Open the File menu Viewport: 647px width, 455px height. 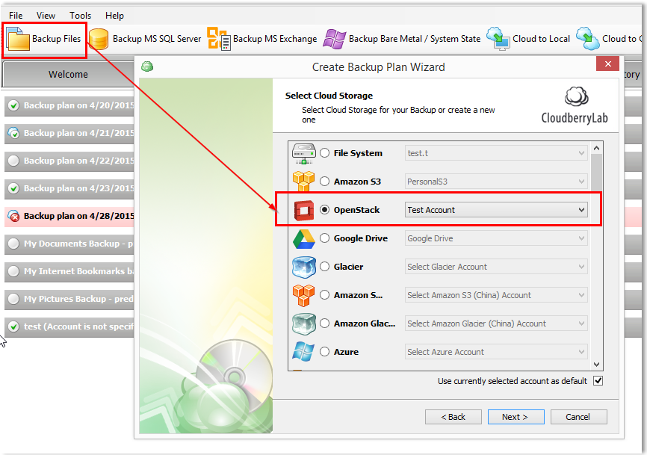tap(16, 16)
